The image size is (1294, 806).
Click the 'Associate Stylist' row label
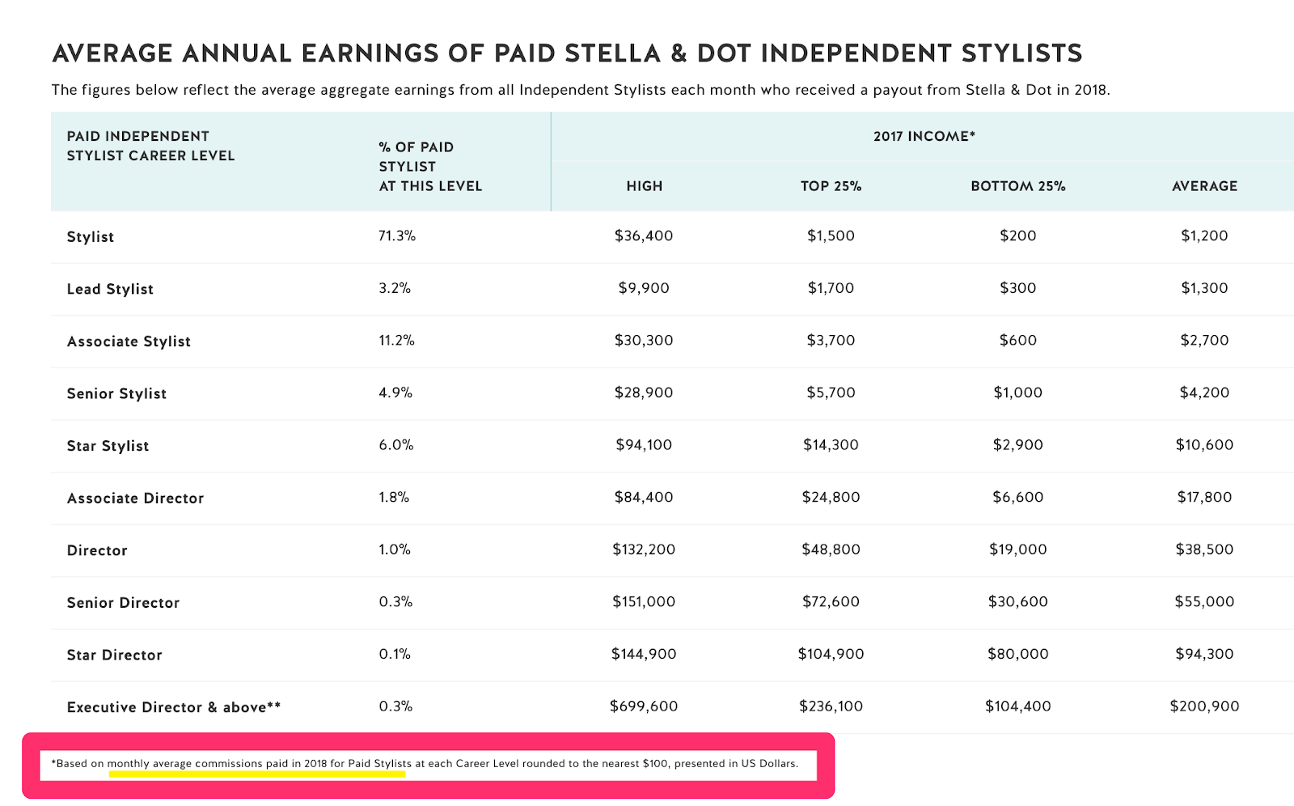[129, 341]
